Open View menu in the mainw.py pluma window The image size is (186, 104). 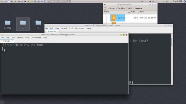[x=57, y=28]
